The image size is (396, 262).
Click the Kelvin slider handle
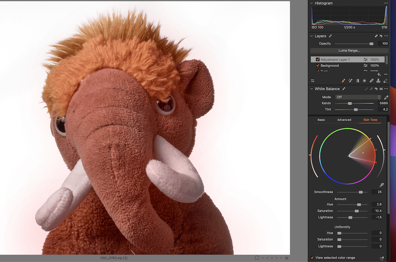click(350, 104)
